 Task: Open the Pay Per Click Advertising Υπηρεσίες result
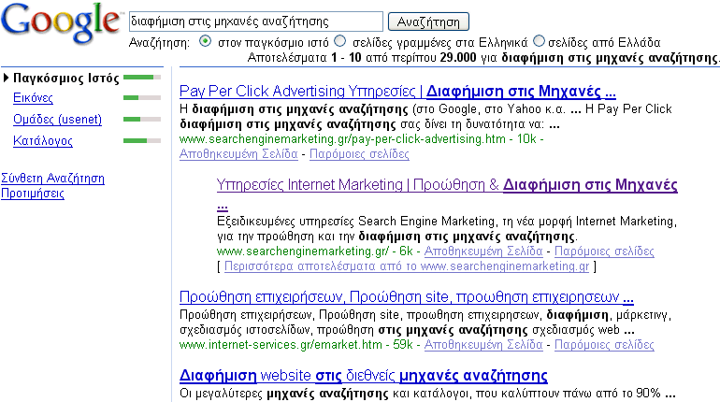point(397,92)
